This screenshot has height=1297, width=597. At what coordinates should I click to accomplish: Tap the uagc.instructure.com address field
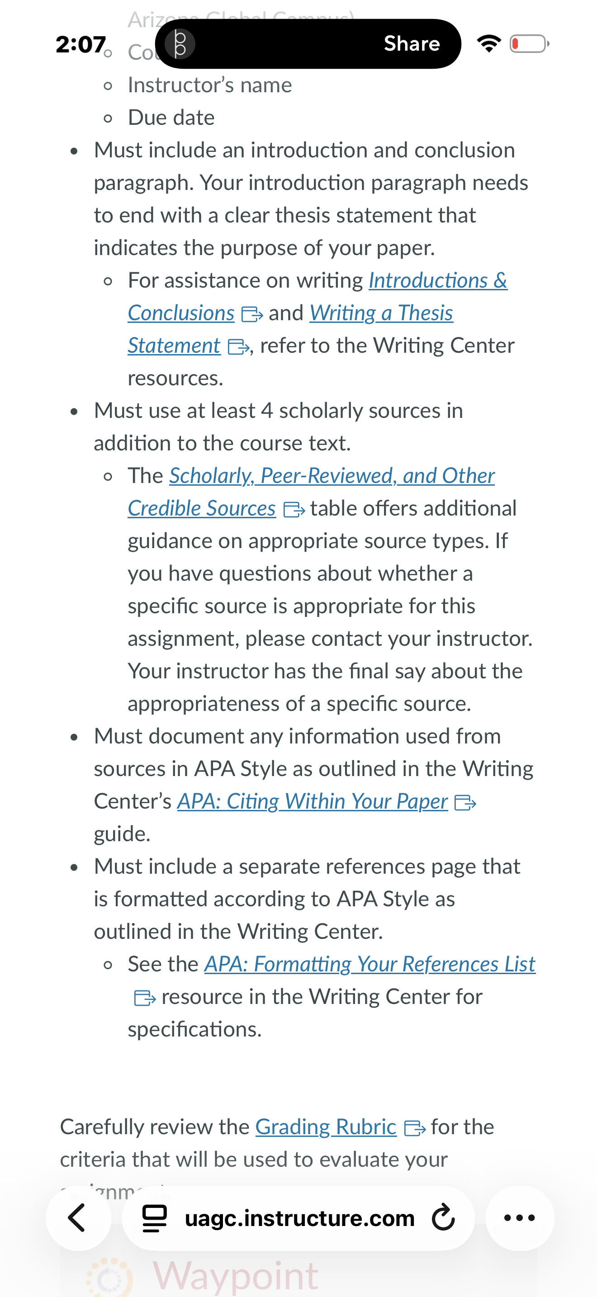298,1218
